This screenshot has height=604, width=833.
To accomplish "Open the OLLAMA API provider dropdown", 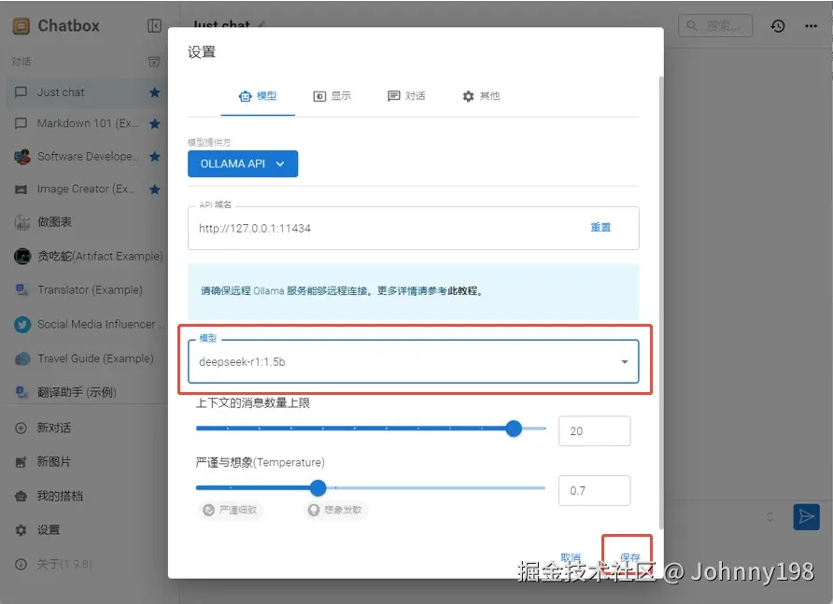I will click(x=244, y=163).
